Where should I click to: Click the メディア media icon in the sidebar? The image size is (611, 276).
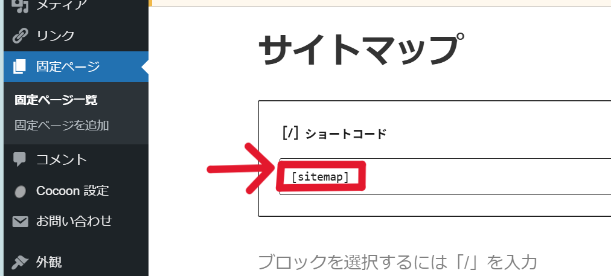tap(20, 6)
